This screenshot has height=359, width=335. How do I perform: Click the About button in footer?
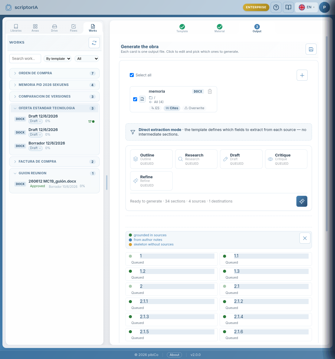pos(174,355)
